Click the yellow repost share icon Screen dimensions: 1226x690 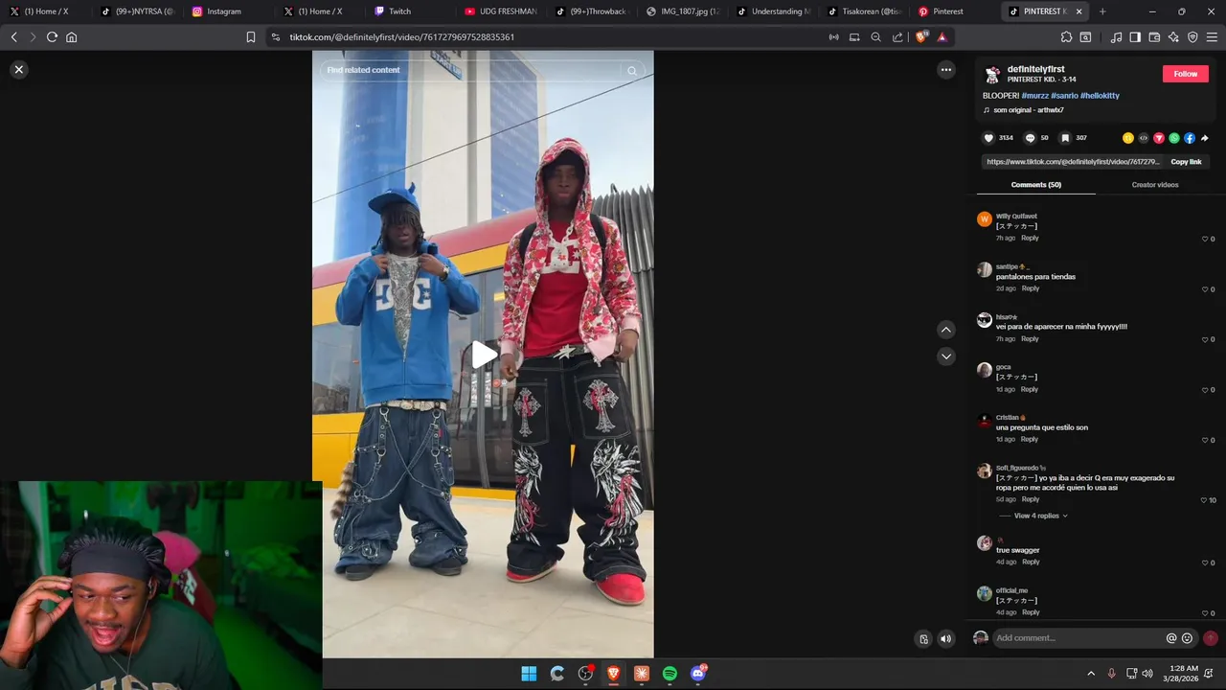pos(1128,138)
